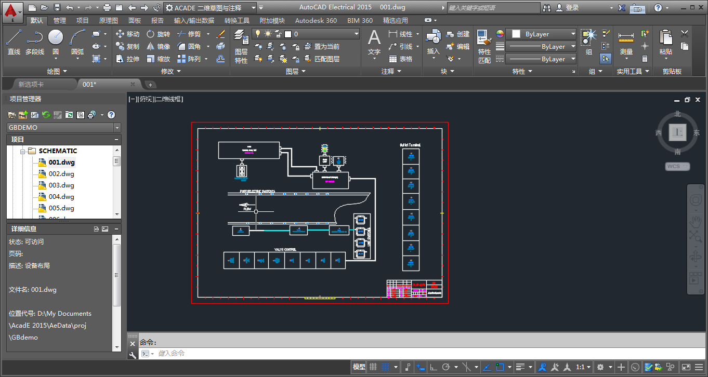Collapse the SCHEMATIC folder tree node
The width and height of the screenshot is (708, 377).
click(23, 151)
